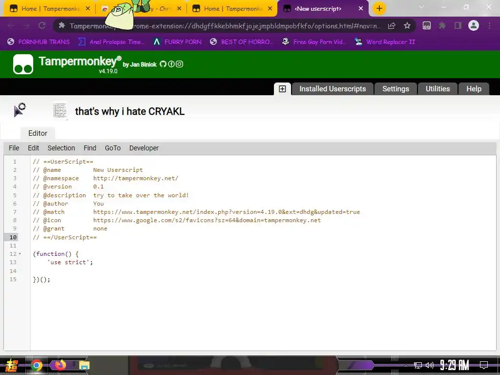Click the browser Forward arrow

pos(26,26)
